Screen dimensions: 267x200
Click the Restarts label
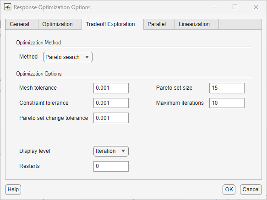29,166
